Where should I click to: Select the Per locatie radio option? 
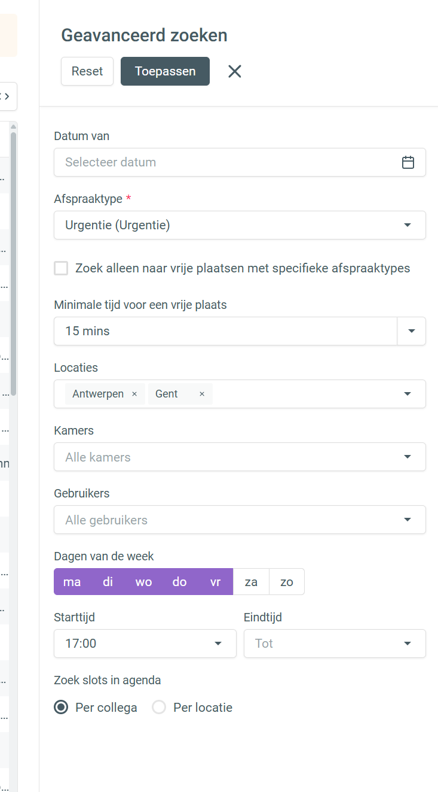point(159,708)
